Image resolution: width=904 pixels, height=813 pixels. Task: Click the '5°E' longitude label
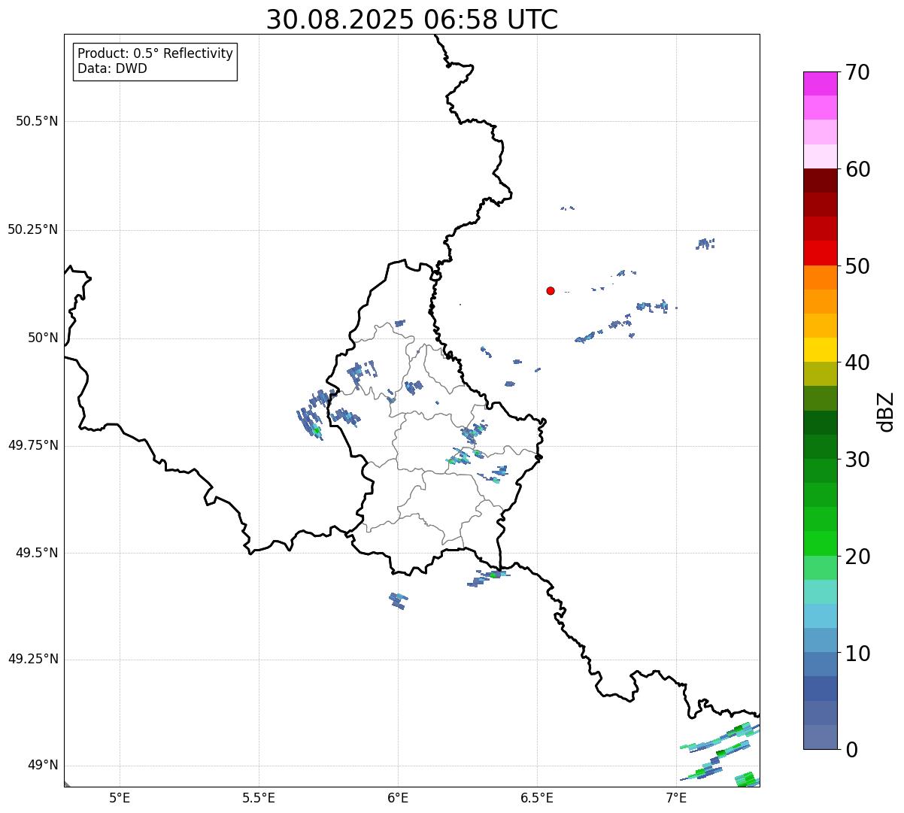120,798
